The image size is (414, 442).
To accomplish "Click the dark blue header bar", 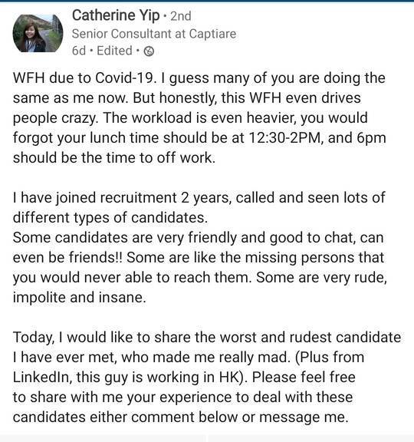I will coord(207,1).
